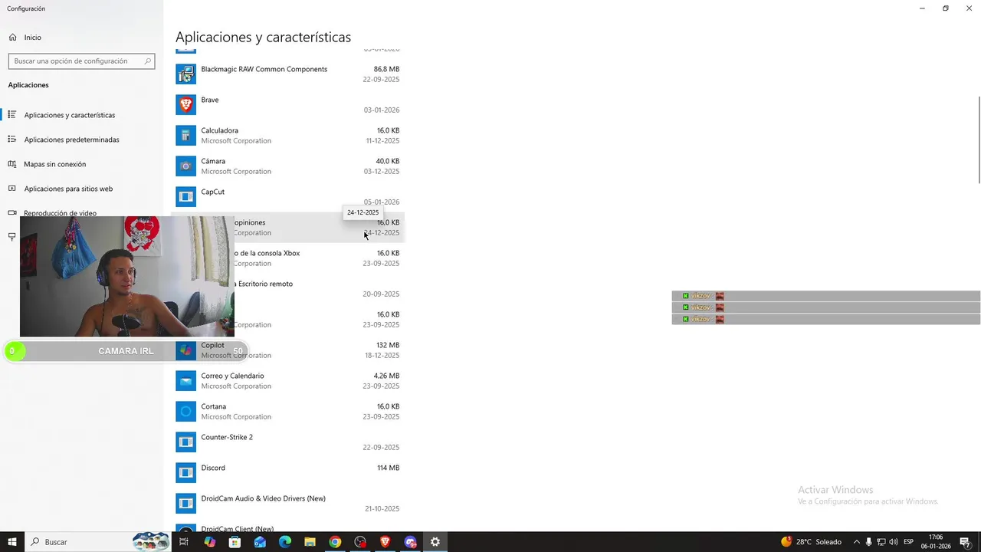Click the DroidCam Audio & Video Drivers icon
This screenshot has width=981, height=552.
tap(185, 504)
